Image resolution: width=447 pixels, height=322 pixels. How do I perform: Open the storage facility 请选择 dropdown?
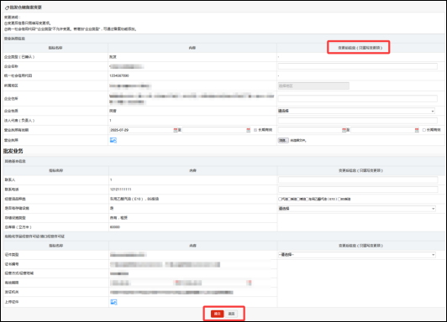(356, 209)
